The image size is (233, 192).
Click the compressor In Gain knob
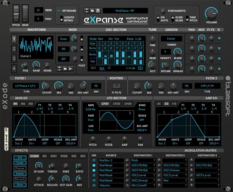click(39, 166)
